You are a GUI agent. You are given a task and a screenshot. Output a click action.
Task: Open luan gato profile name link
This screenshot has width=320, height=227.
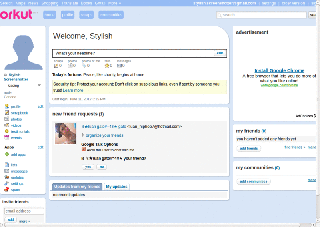click(104, 127)
